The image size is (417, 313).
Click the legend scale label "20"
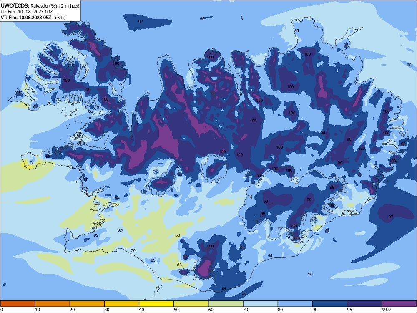coord(72,310)
